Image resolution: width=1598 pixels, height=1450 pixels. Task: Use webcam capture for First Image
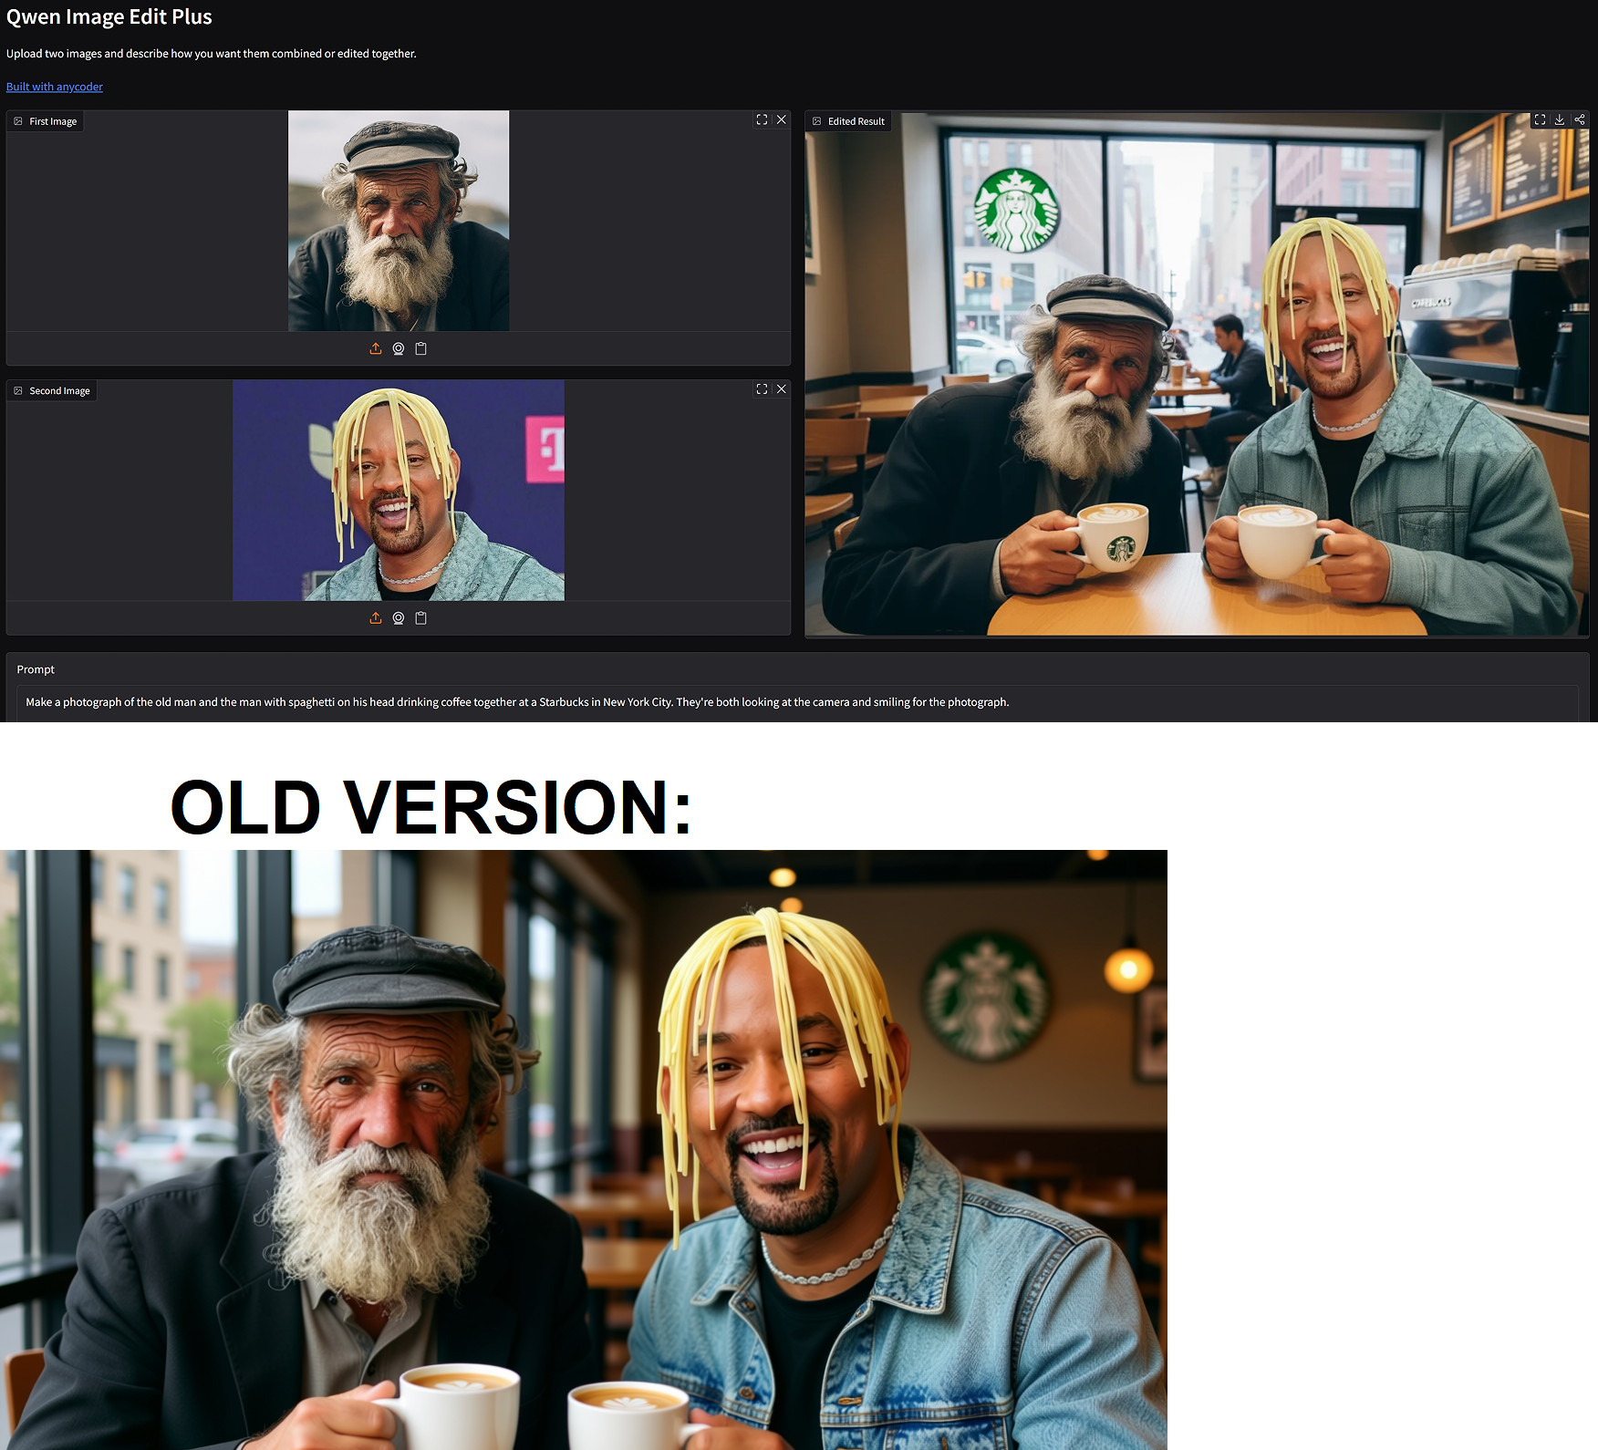(399, 348)
